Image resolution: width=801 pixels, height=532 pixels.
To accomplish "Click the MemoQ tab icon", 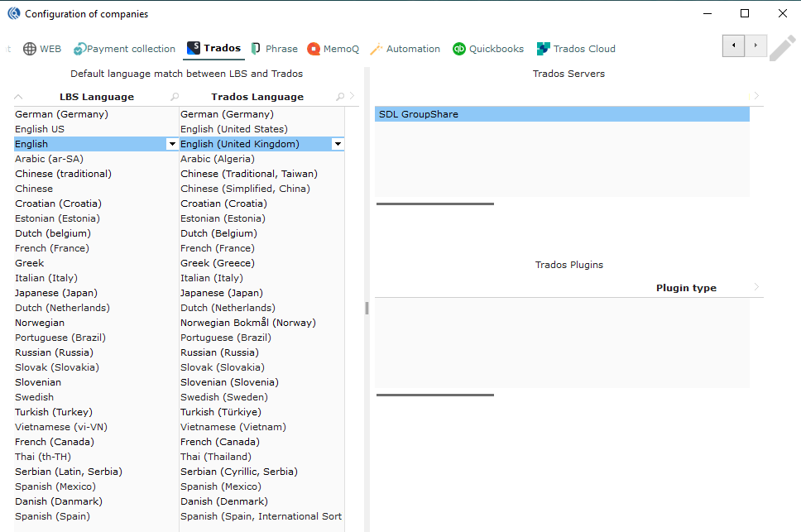I will coord(314,49).
